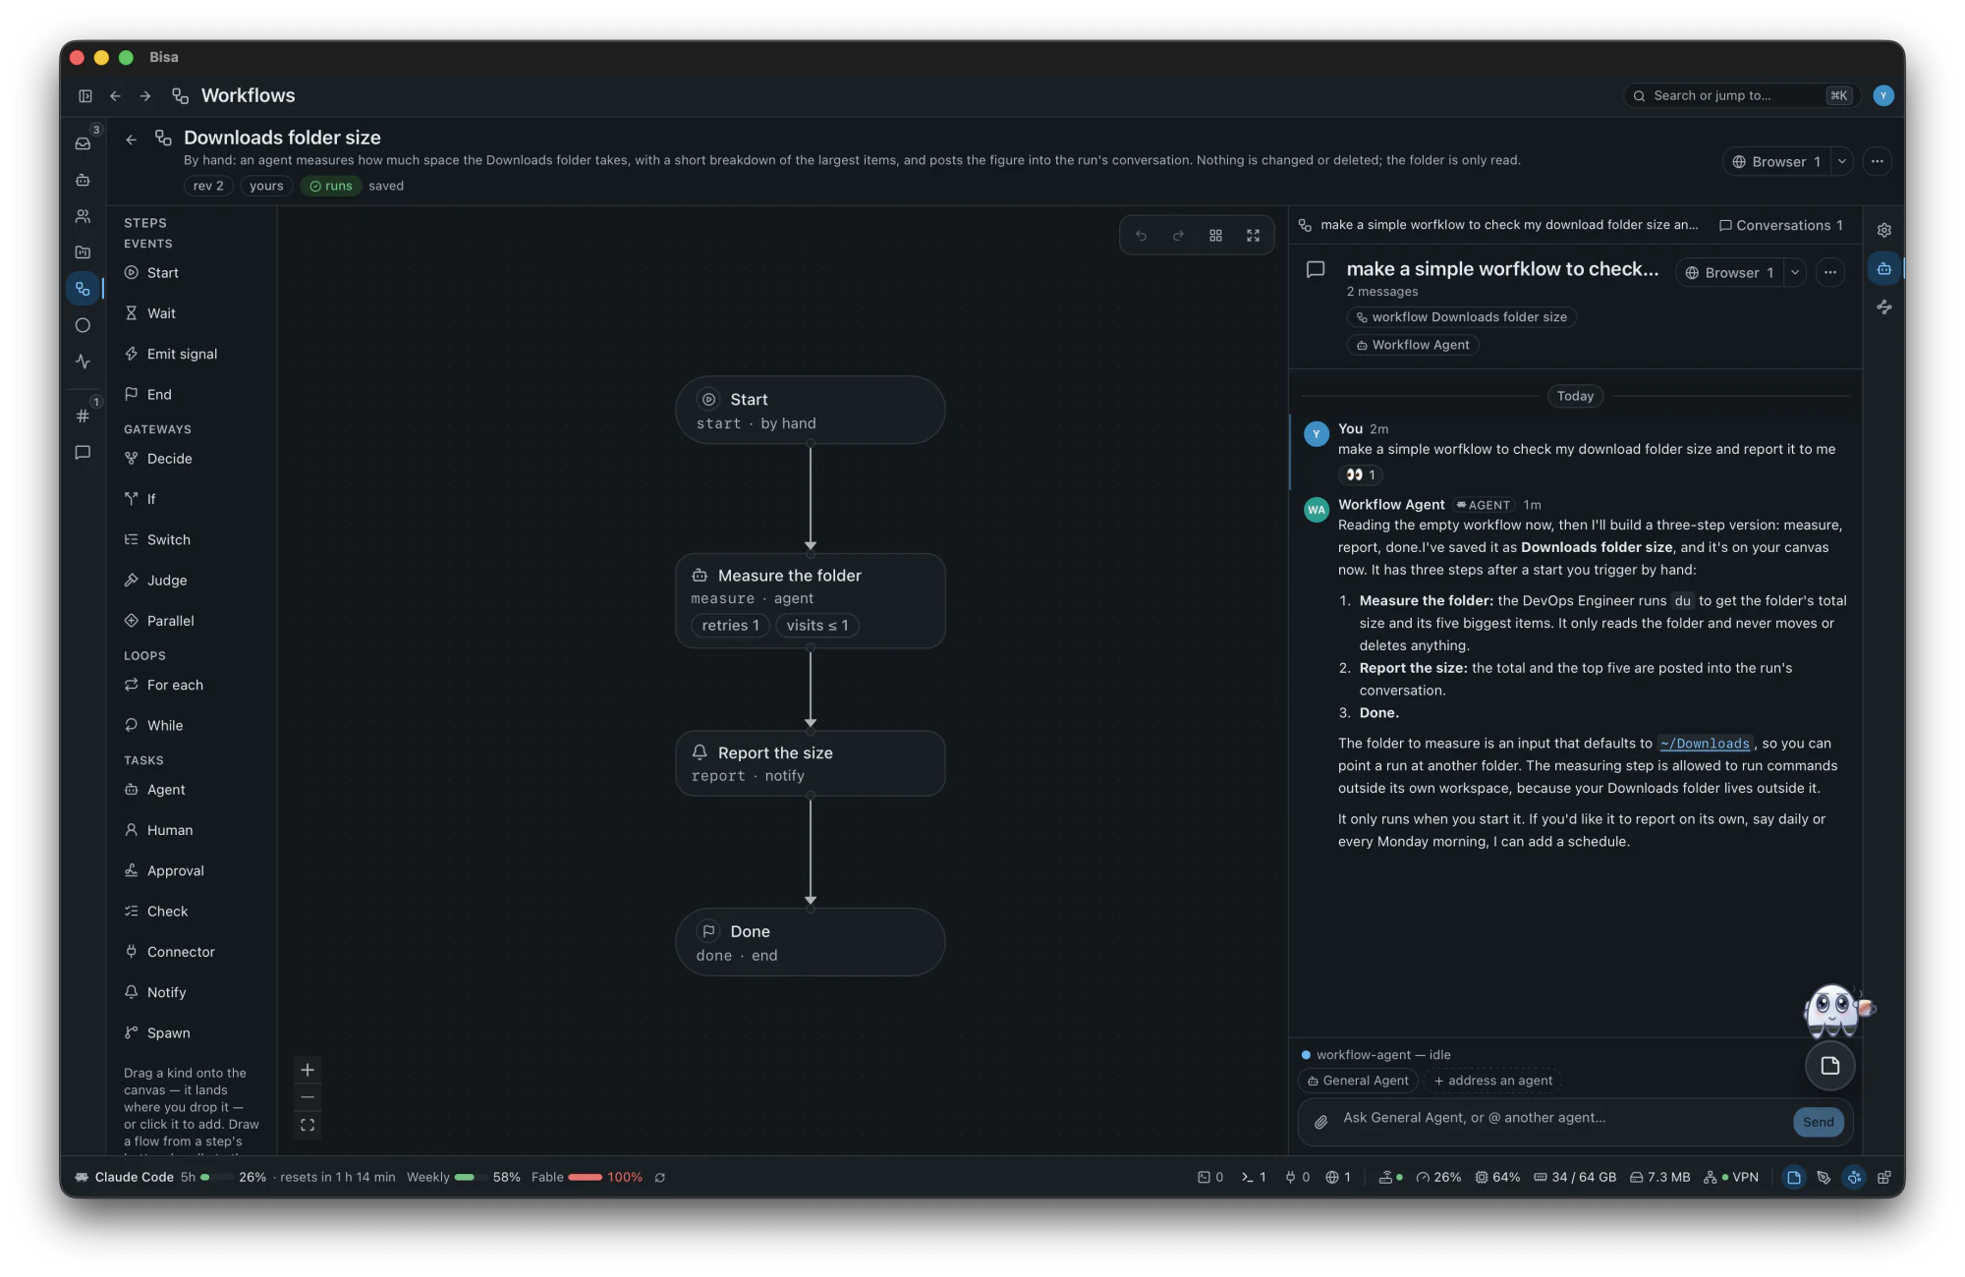Add a Start event step

[x=192, y=273]
